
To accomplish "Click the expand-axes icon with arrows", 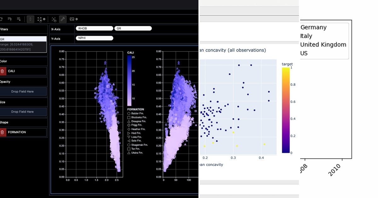I will (39, 19).
